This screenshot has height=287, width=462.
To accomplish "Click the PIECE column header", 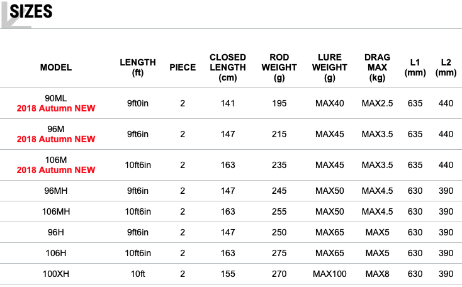I will click(x=183, y=67).
